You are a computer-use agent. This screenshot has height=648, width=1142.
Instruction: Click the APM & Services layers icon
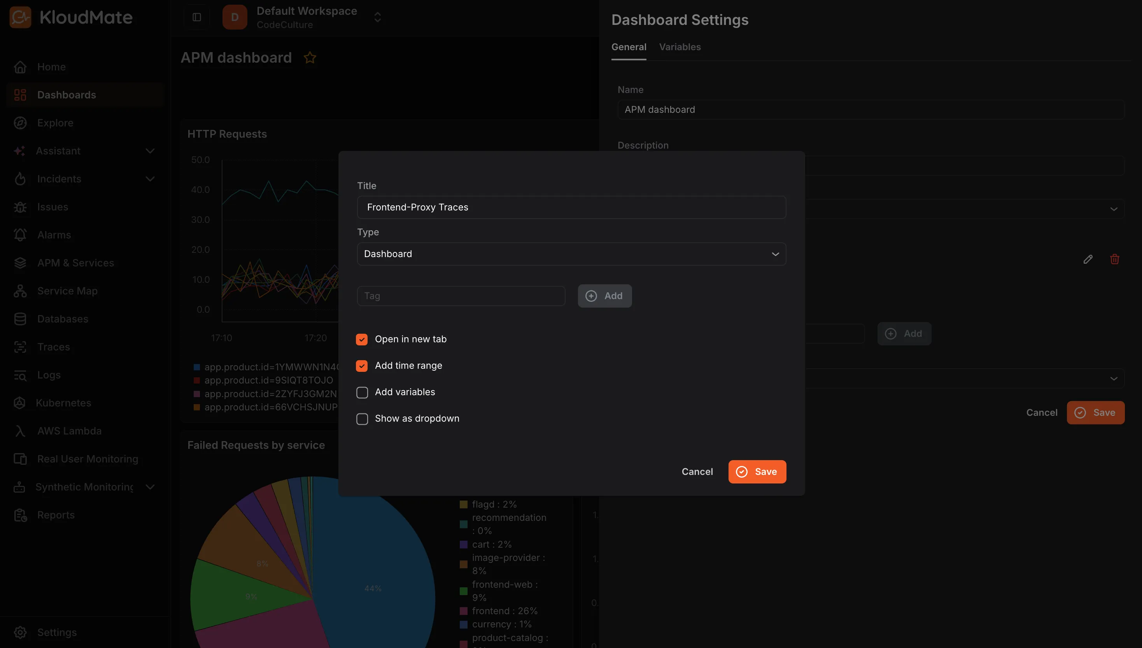(20, 263)
